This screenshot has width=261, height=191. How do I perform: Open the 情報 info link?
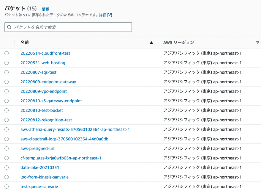pyautogui.click(x=45, y=9)
